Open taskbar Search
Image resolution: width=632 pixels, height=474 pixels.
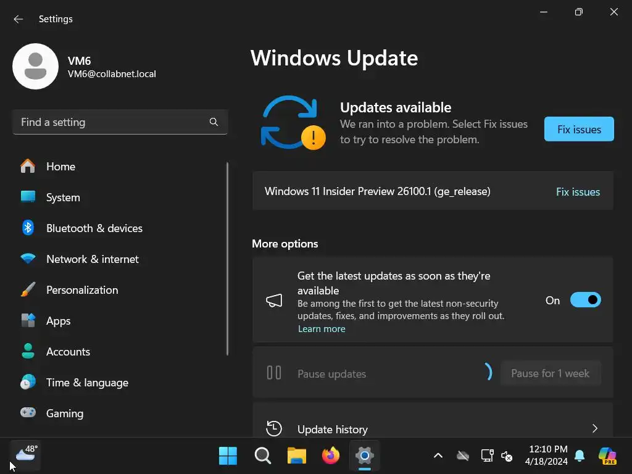pyautogui.click(x=263, y=456)
